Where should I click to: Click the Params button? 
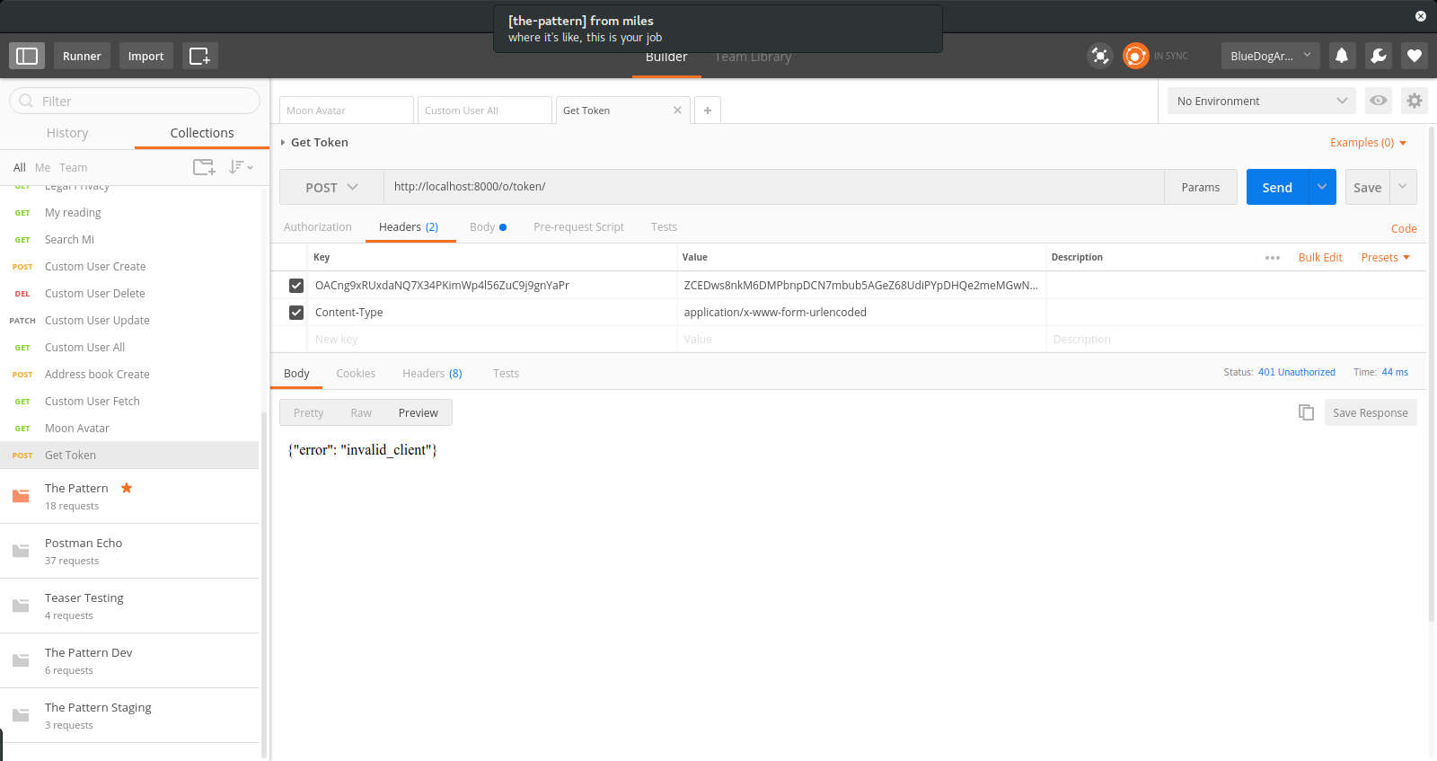pos(1200,187)
